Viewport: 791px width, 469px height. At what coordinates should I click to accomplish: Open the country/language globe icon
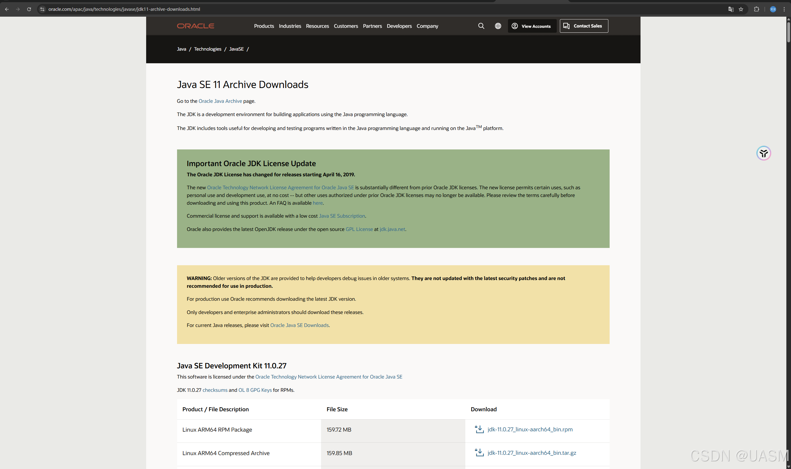[x=498, y=26]
